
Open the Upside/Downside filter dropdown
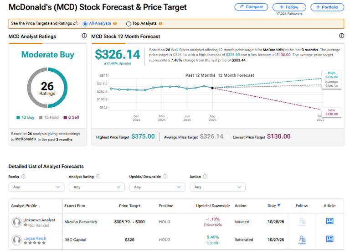[x=157, y=187]
